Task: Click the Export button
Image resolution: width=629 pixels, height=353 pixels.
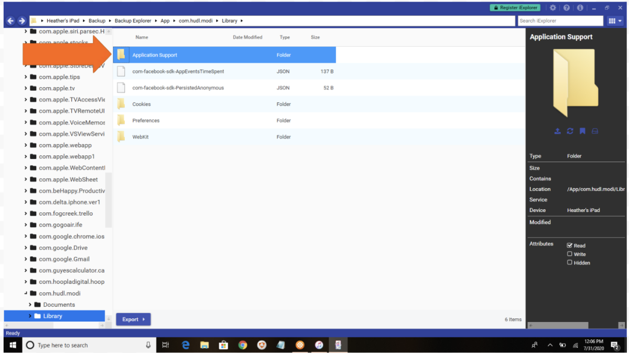Action: tap(133, 319)
